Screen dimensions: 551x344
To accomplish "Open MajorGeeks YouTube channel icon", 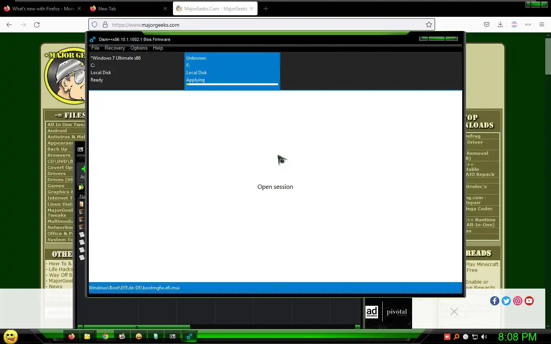I will pos(529,301).
